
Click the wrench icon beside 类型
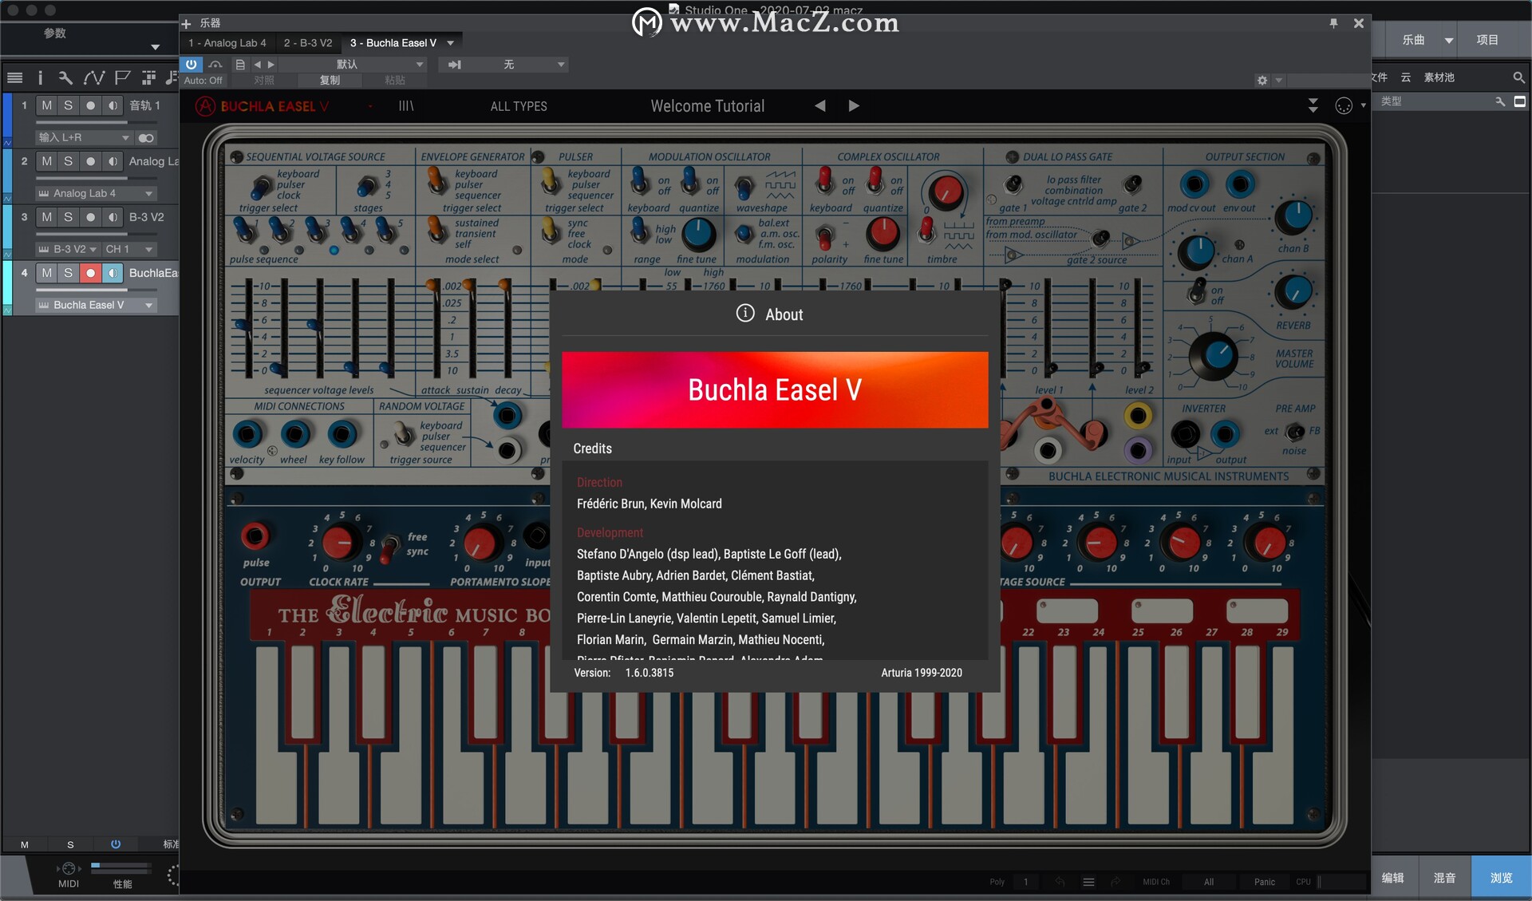(x=1500, y=101)
